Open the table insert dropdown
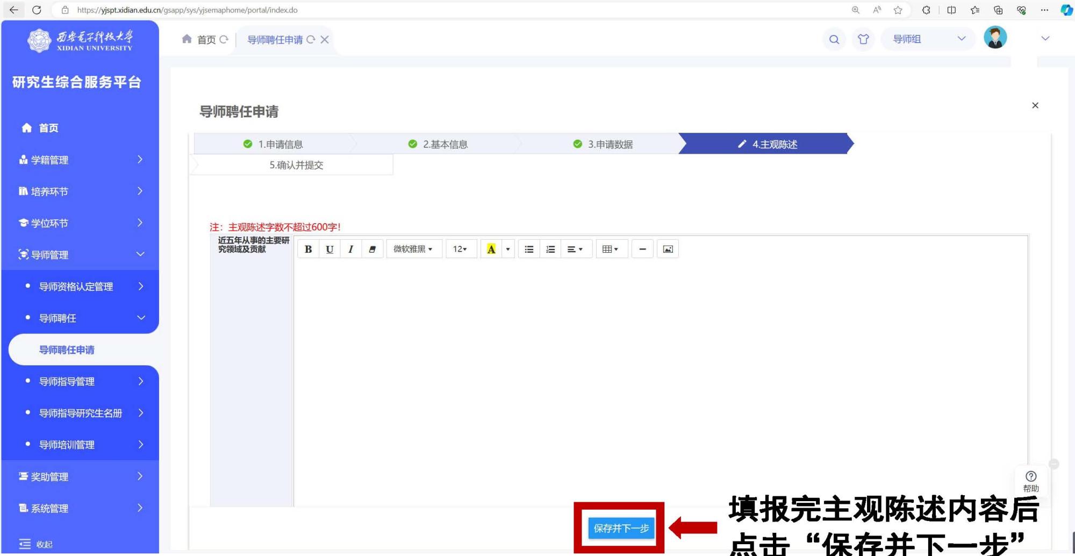This screenshot has height=556, width=1075. 611,249
